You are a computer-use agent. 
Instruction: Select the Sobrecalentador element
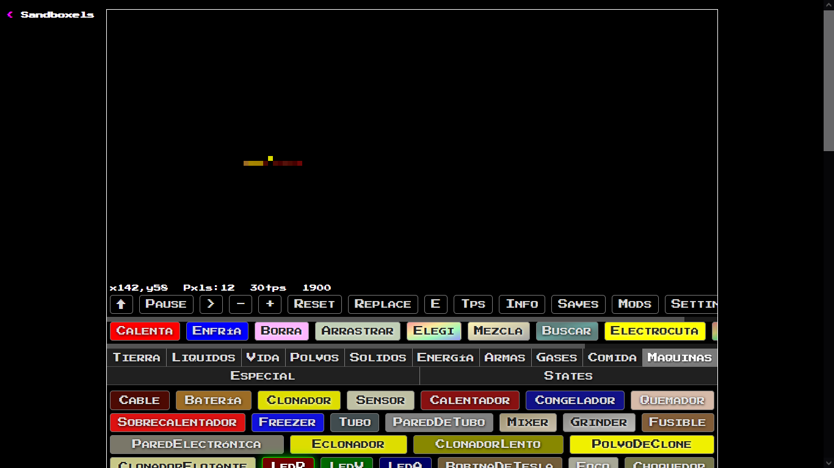tap(178, 422)
